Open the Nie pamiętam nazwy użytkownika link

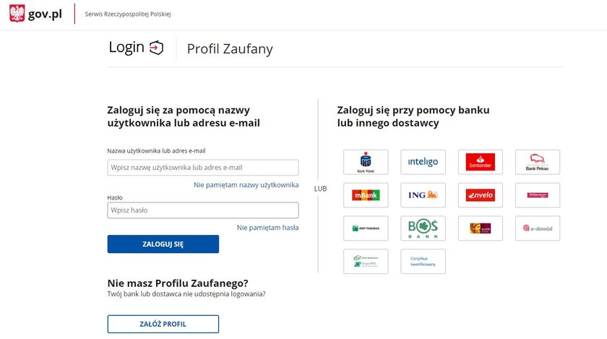[x=246, y=185]
